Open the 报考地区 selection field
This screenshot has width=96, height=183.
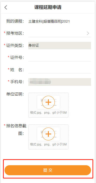pos(60,33)
